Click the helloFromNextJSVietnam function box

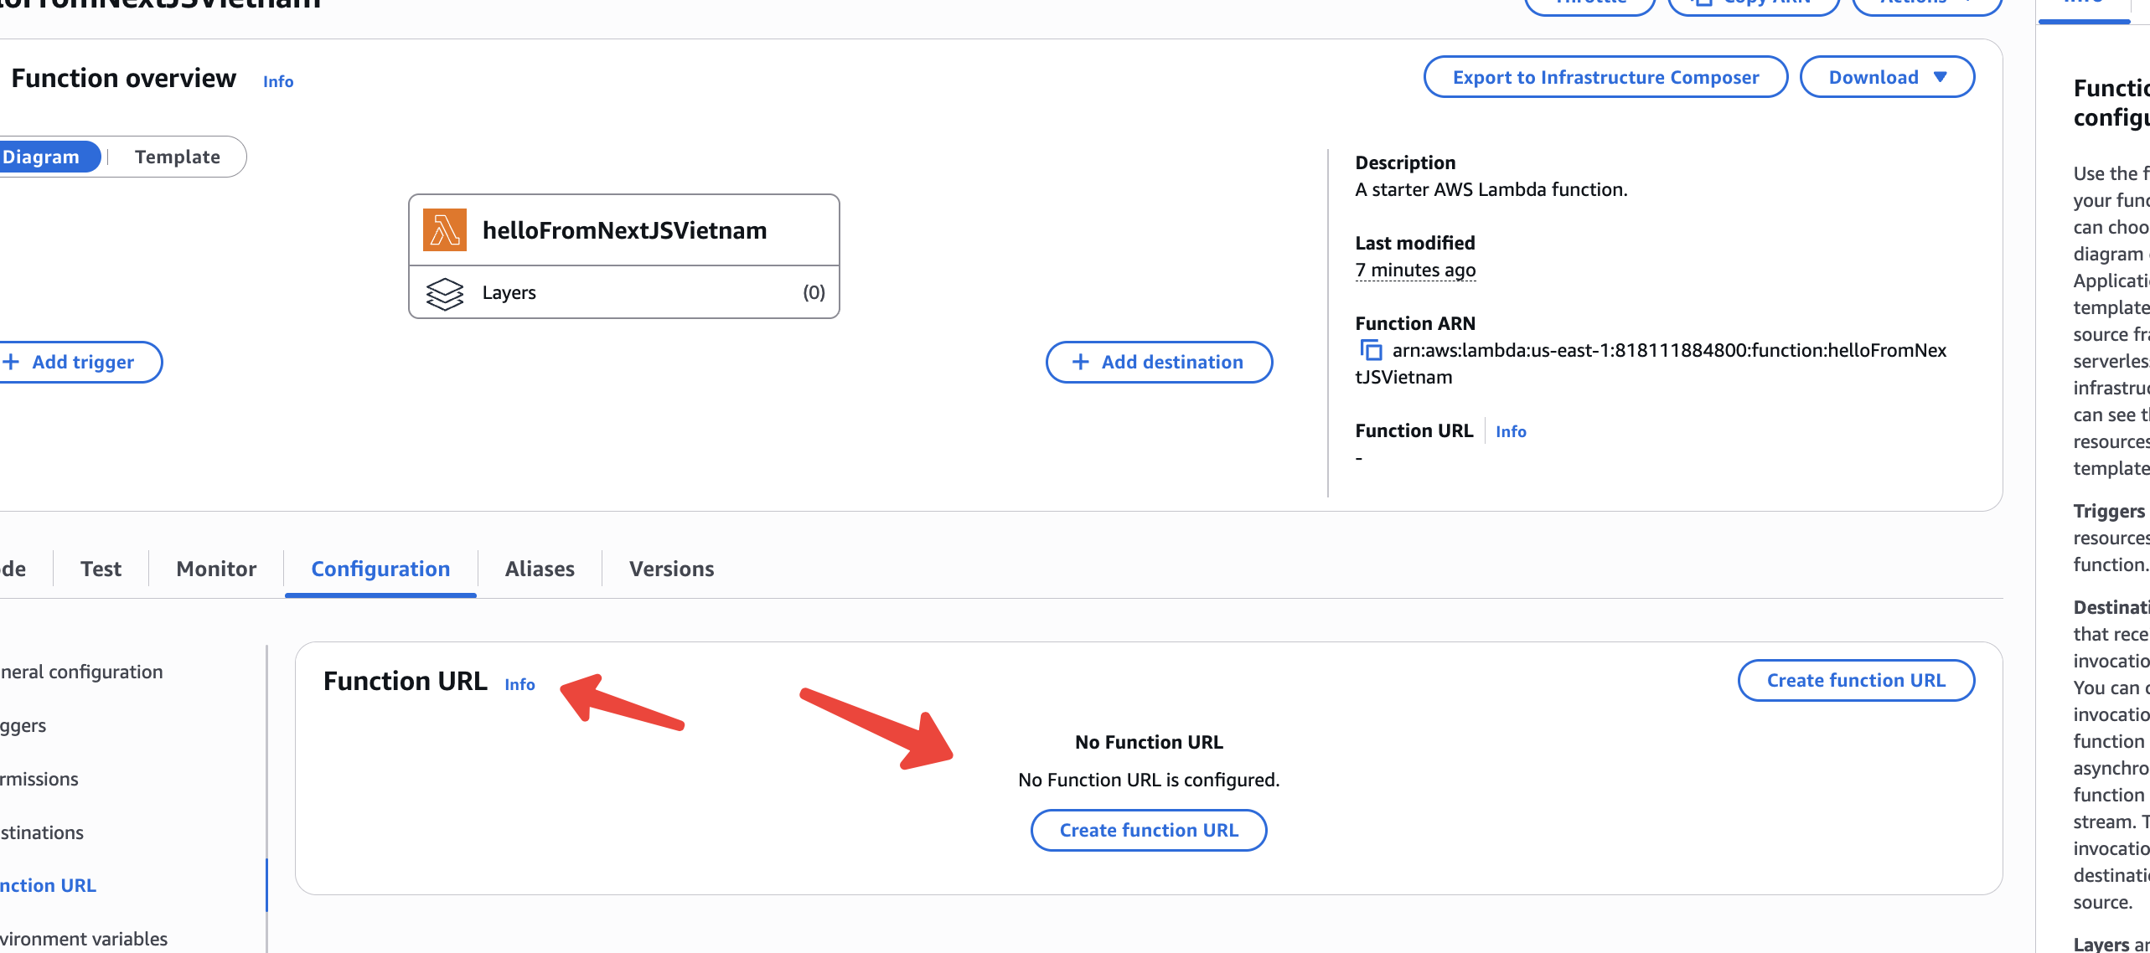(624, 230)
